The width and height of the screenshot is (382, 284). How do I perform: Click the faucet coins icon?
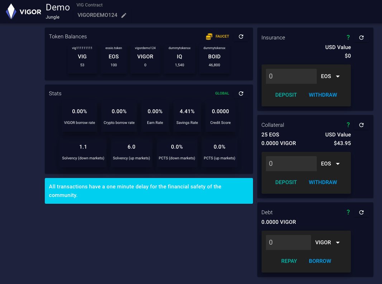[209, 37]
